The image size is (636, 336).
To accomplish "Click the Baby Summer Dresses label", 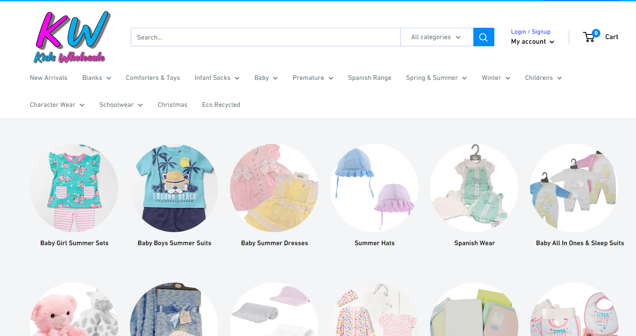I will [274, 243].
